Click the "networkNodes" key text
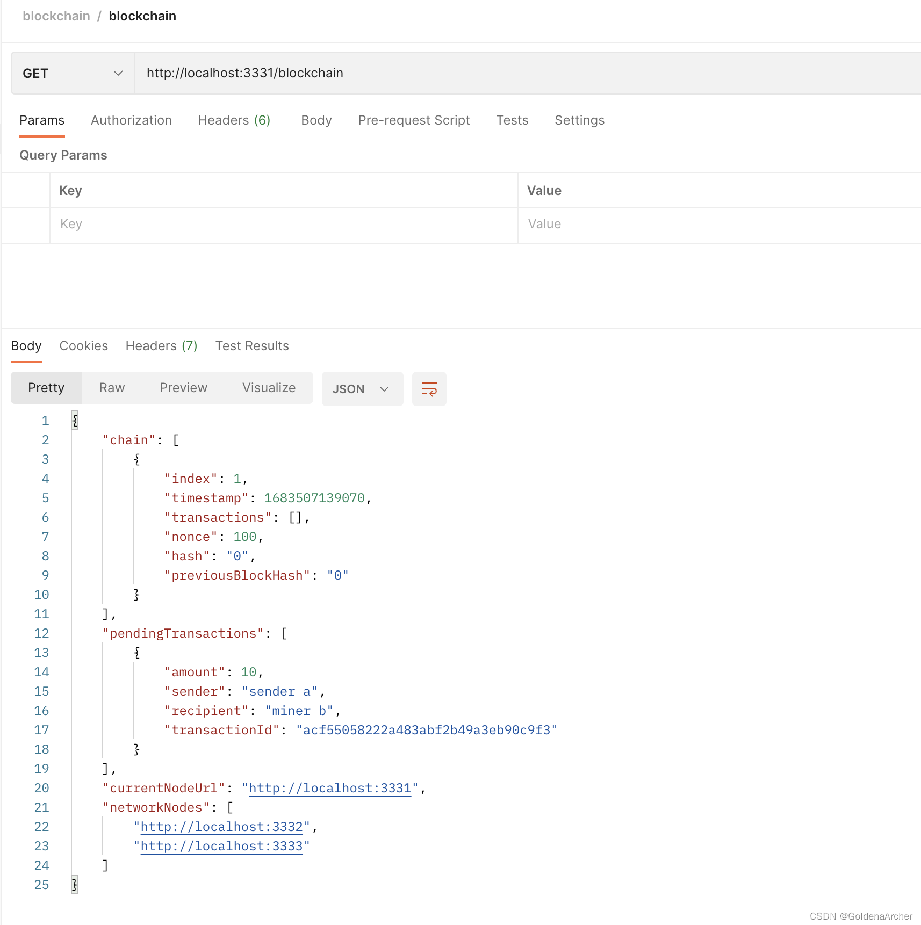Image resolution: width=921 pixels, height=925 pixels. coord(156,807)
